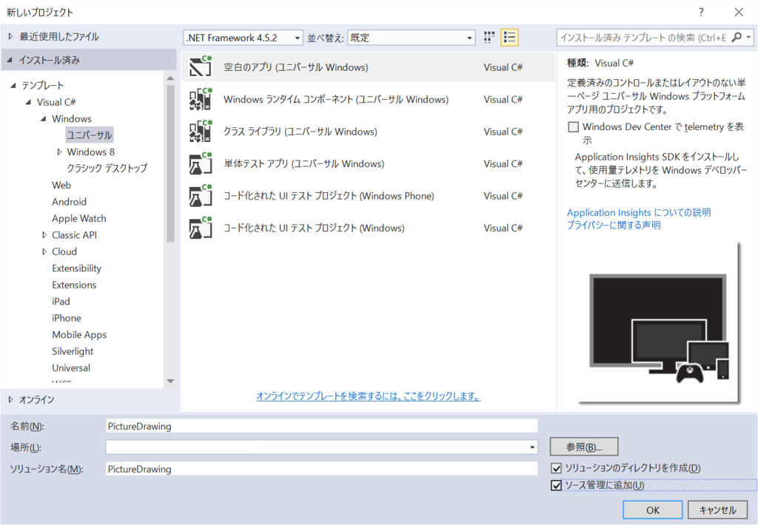Click the 名前 project name field
This screenshot has height=525, width=758.
point(321,426)
